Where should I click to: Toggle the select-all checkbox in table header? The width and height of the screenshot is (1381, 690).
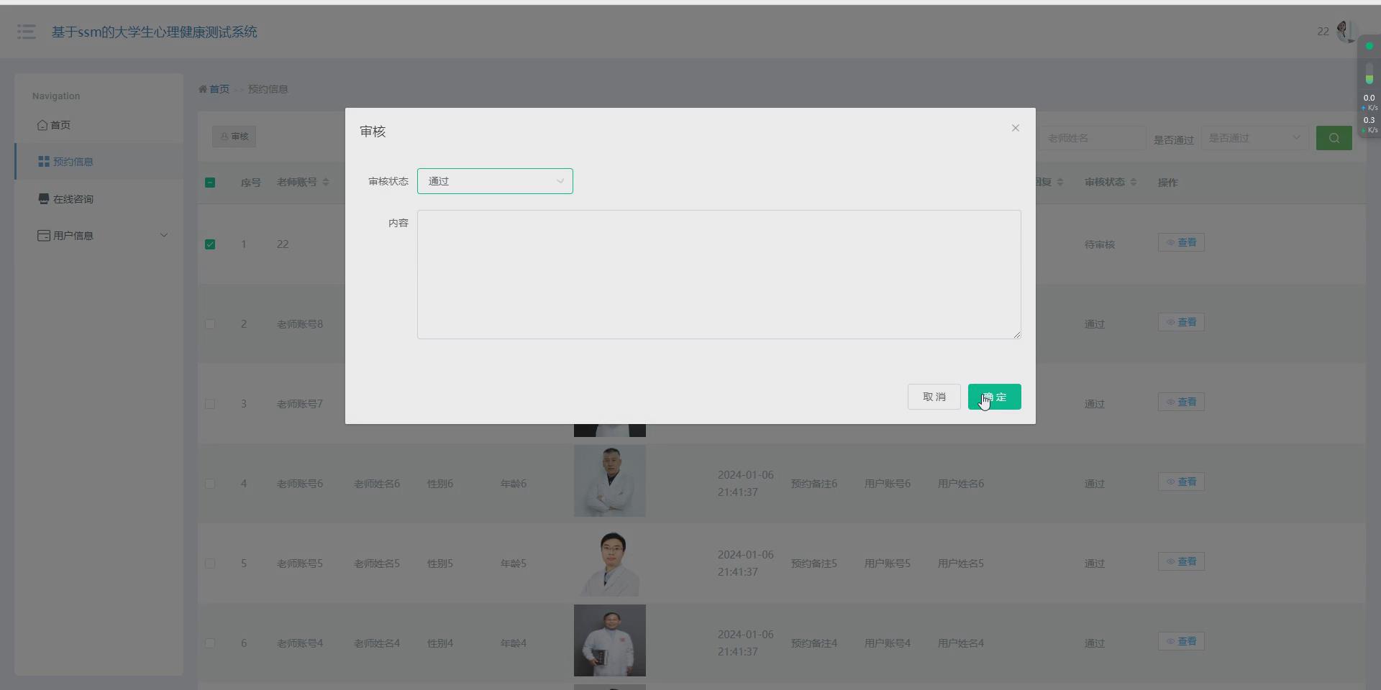pos(209,182)
